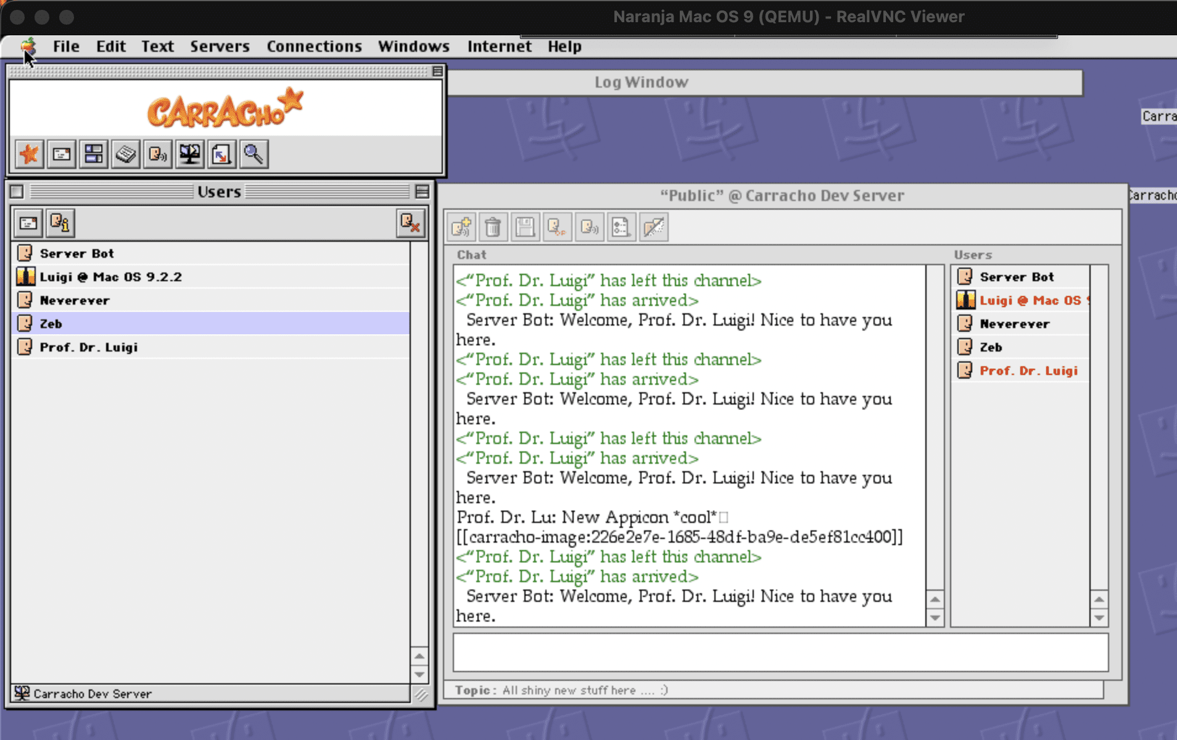1177x740 pixels.
Task: Click down arrow of chat Users panel scrollbar
Action: [1099, 617]
